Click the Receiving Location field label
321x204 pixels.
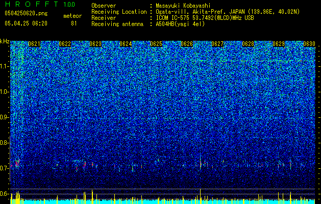point(119,12)
